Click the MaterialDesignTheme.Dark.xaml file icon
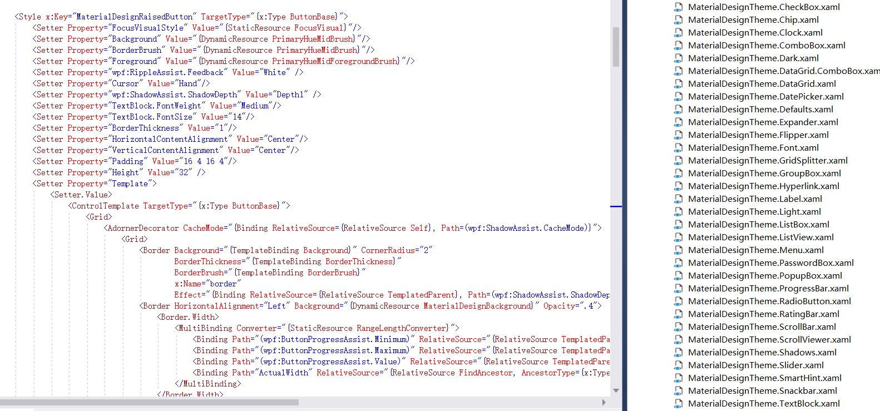The width and height of the screenshot is (880, 411). tap(678, 58)
